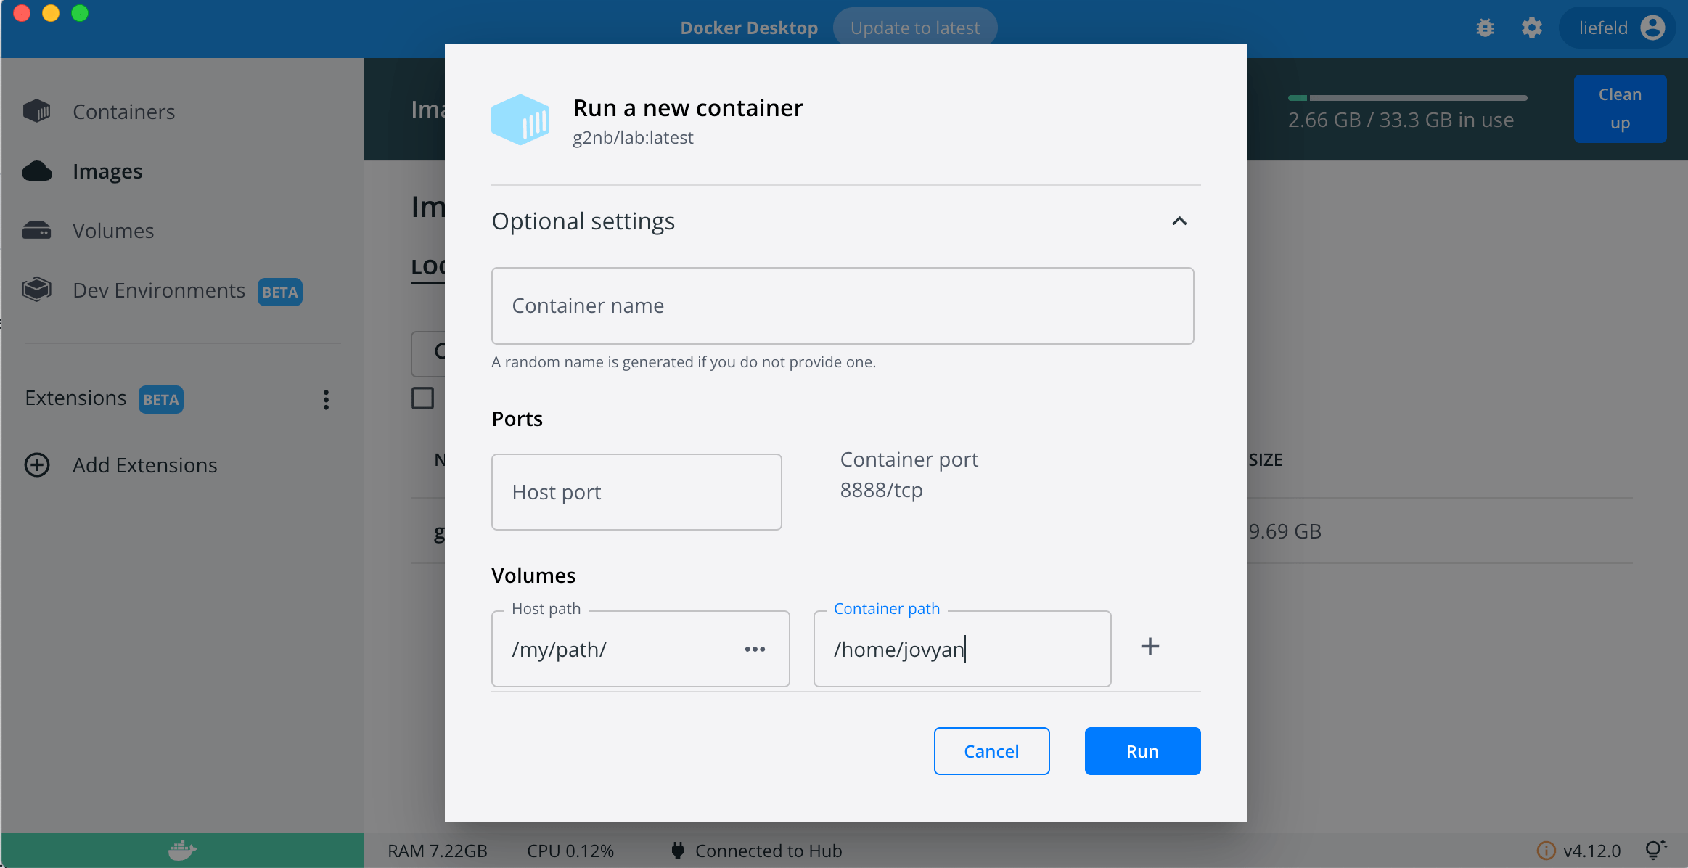
Task: Open settings via the gear icon
Action: point(1531,28)
